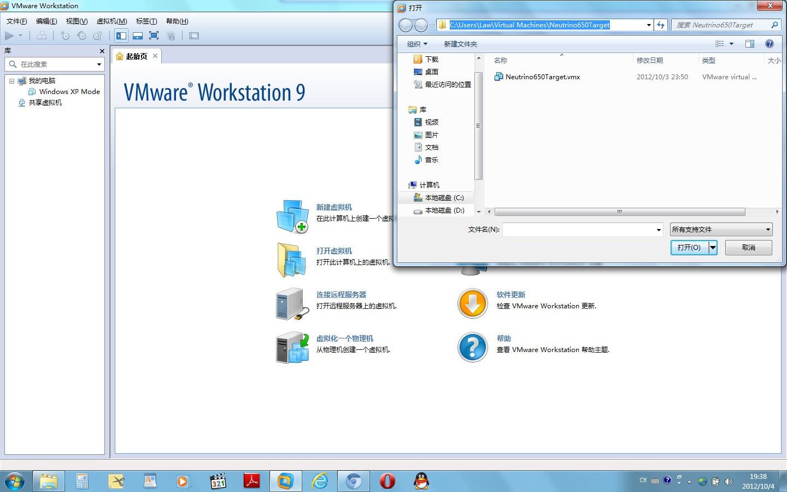Open the 帮助(H) menu
Image resolution: width=787 pixels, height=492 pixels.
coord(177,21)
